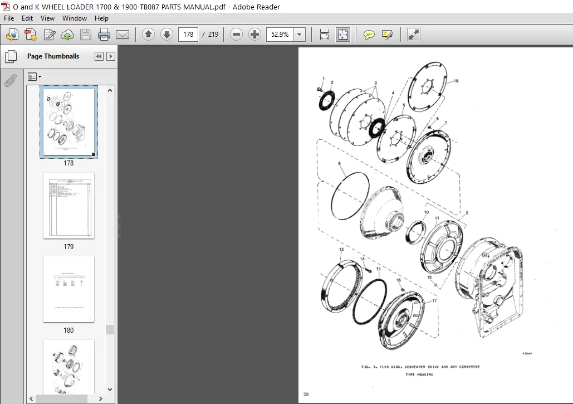Select page 179 thumbnail
This screenshot has height=404, width=573.
(68, 206)
